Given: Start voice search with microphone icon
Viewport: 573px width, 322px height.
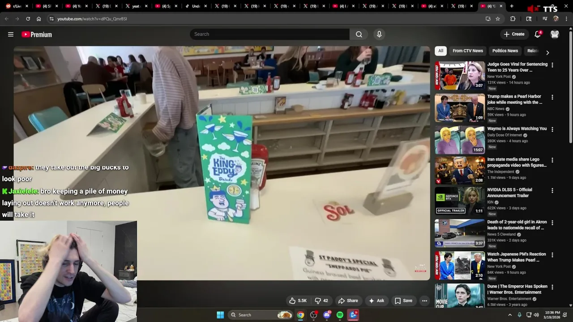Looking at the screenshot, I should (379, 34).
